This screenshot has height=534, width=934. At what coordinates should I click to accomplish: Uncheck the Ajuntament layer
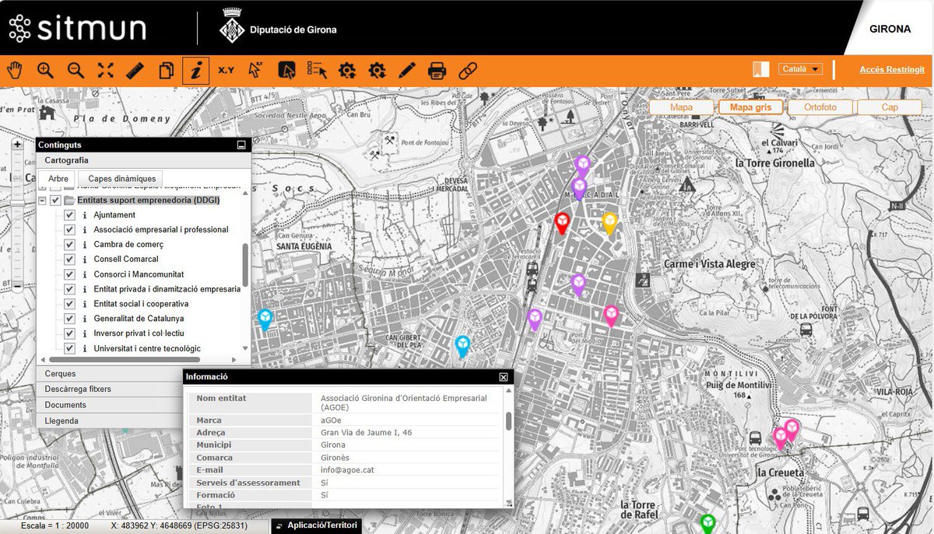coord(69,215)
